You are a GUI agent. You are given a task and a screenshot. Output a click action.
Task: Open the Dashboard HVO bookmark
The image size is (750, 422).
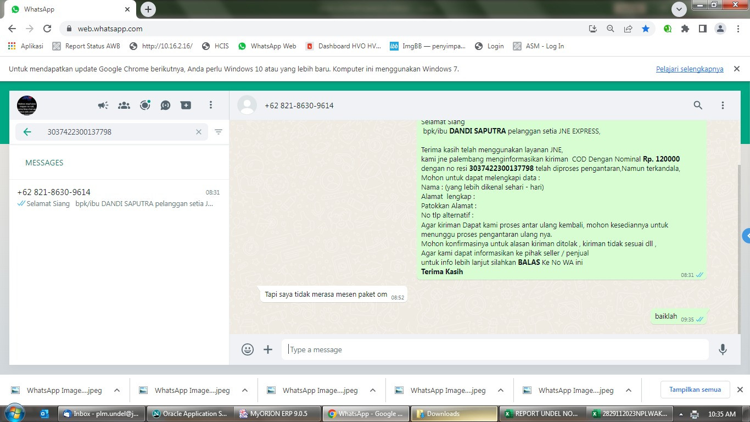click(343, 46)
